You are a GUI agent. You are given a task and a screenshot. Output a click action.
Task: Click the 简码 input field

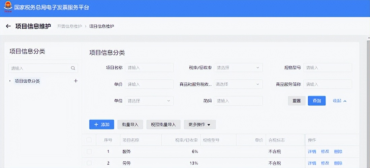pyautogui.click(x=238, y=101)
